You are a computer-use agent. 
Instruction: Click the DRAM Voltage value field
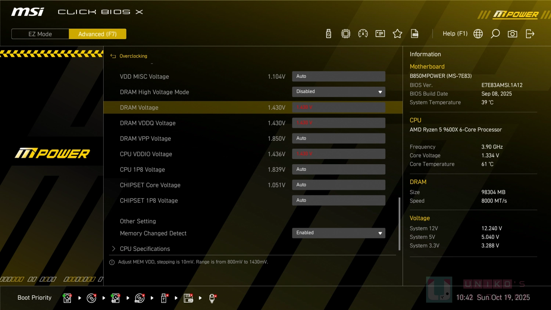338,107
